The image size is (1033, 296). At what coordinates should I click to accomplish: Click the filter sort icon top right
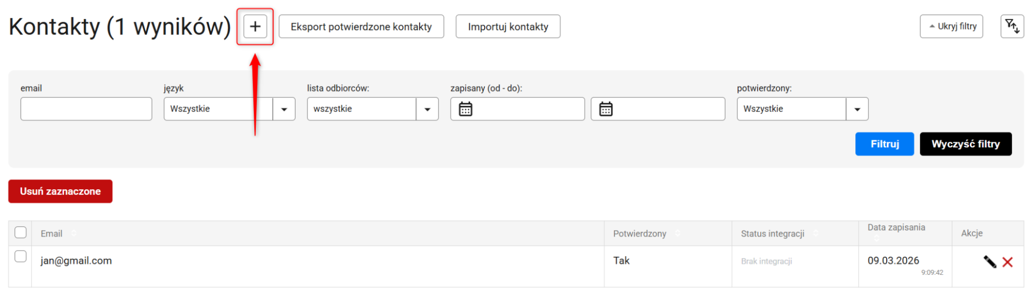[x=1012, y=26]
